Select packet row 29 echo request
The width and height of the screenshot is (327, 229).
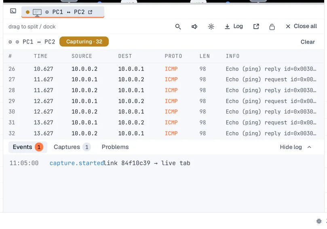[163, 101]
